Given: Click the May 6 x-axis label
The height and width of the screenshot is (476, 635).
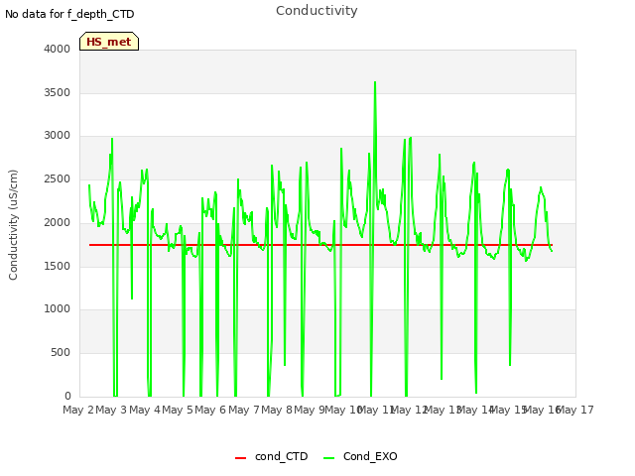Looking at the screenshot, I should [x=210, y=410].
